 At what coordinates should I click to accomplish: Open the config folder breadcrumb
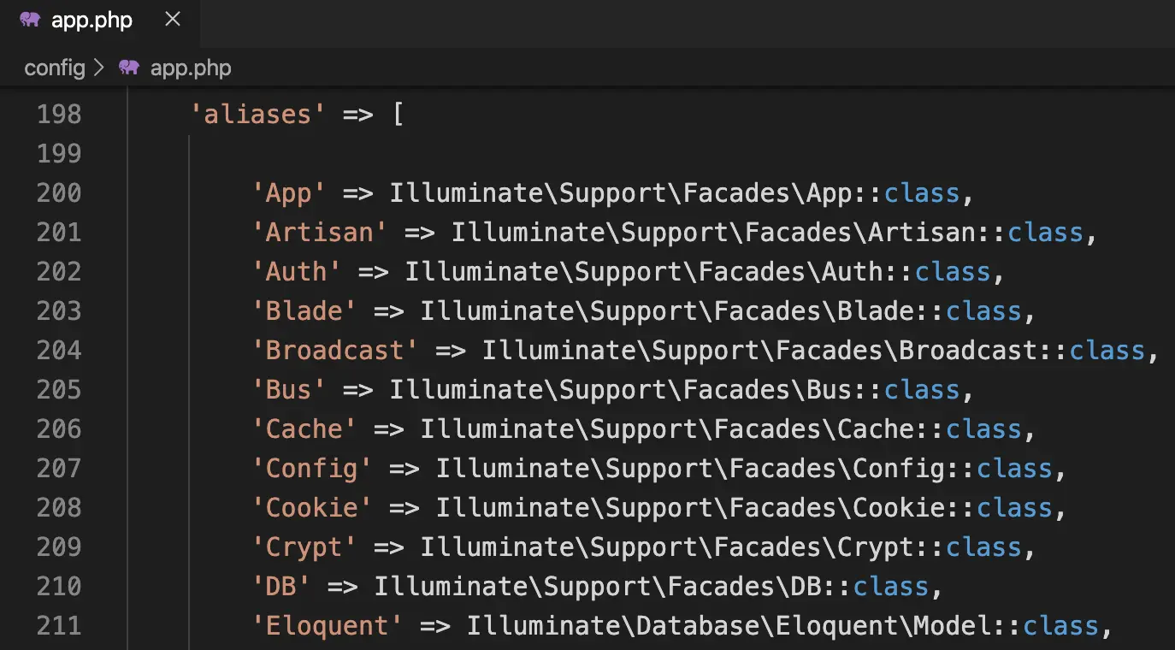(x=54, y=68)
